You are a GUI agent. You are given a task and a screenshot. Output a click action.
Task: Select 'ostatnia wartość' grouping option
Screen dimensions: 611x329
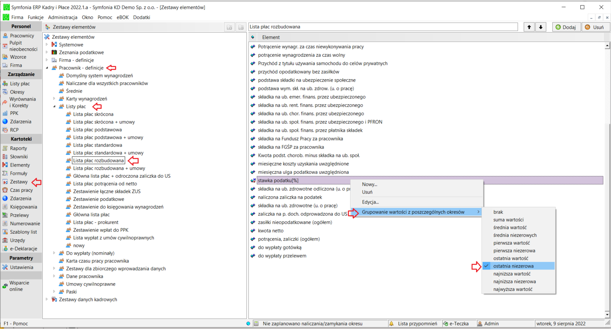(x=519, y=258)
